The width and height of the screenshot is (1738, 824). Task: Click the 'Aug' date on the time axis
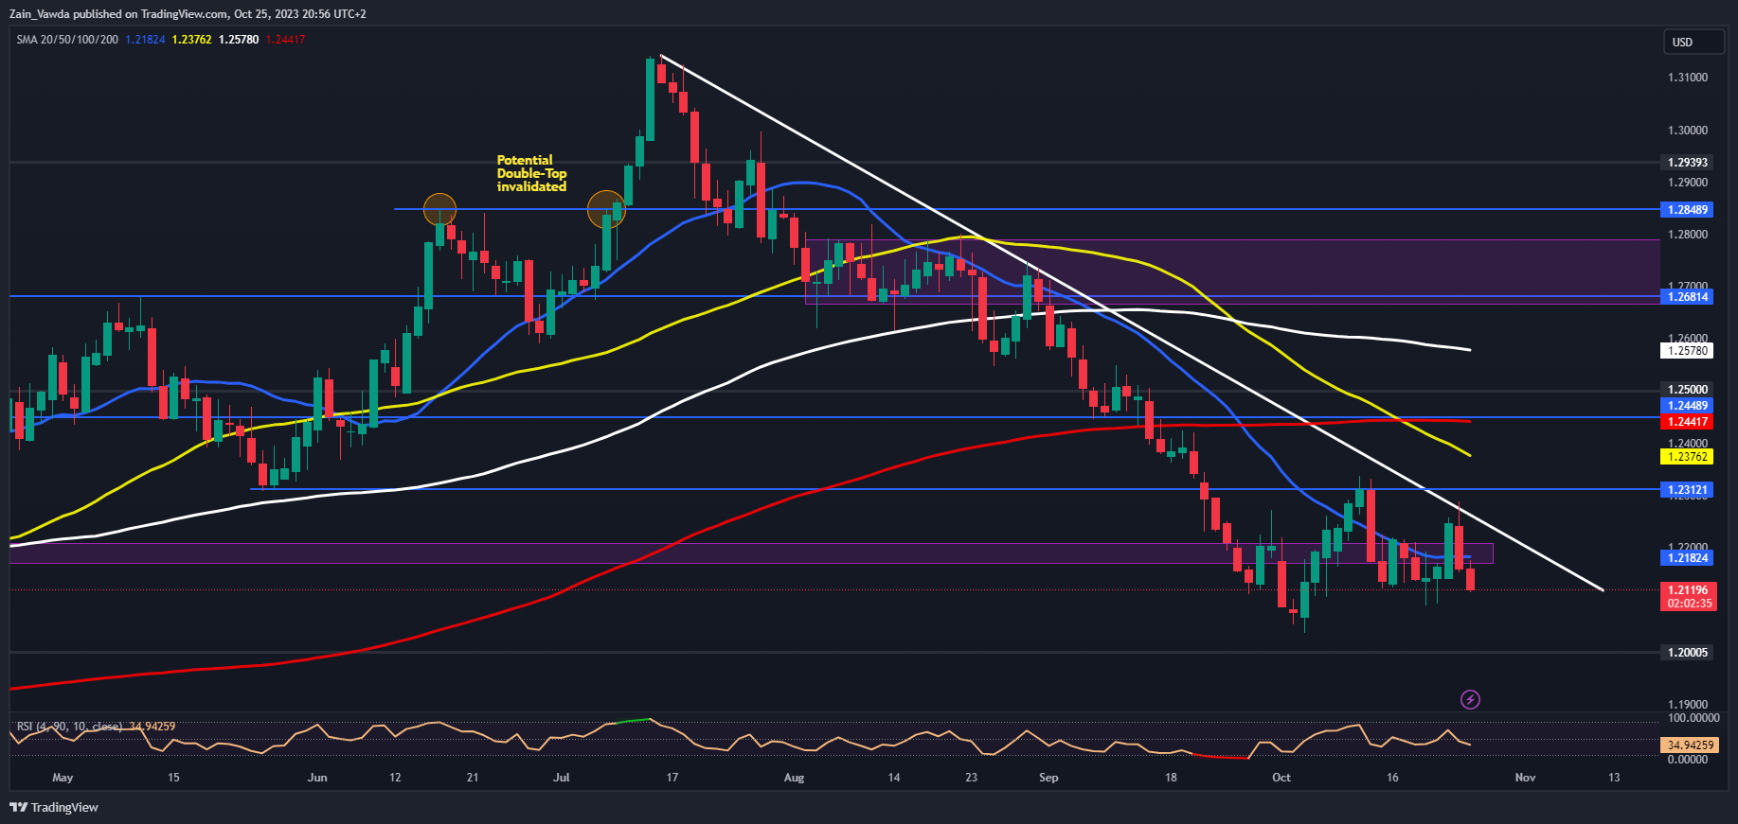click(794, 778)
